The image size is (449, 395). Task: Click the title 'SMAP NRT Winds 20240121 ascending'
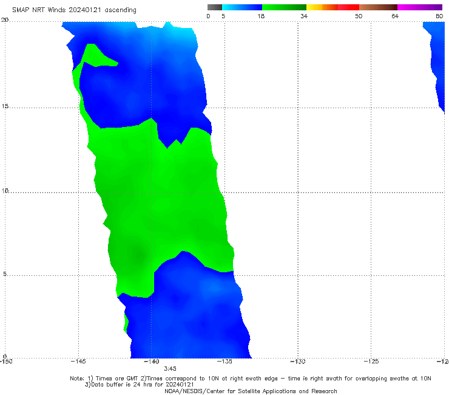coord(74,10)
